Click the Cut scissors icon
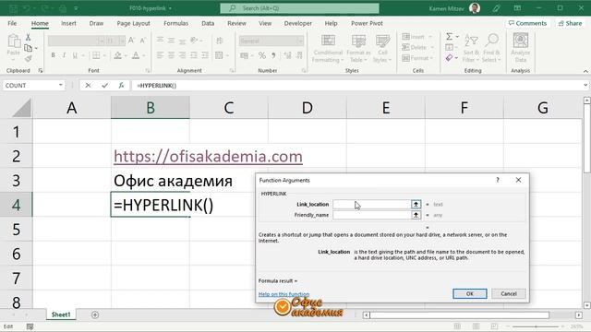The width and height of the screenshot is (591, 332). coord(28,37)
